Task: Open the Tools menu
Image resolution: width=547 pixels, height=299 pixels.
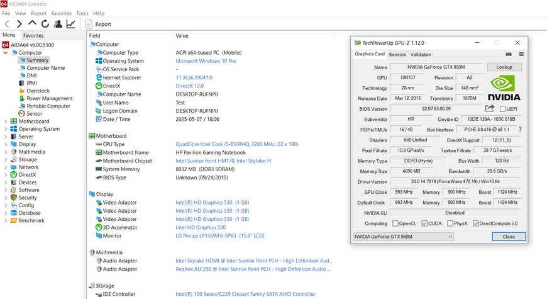Action: click(82, 13)
